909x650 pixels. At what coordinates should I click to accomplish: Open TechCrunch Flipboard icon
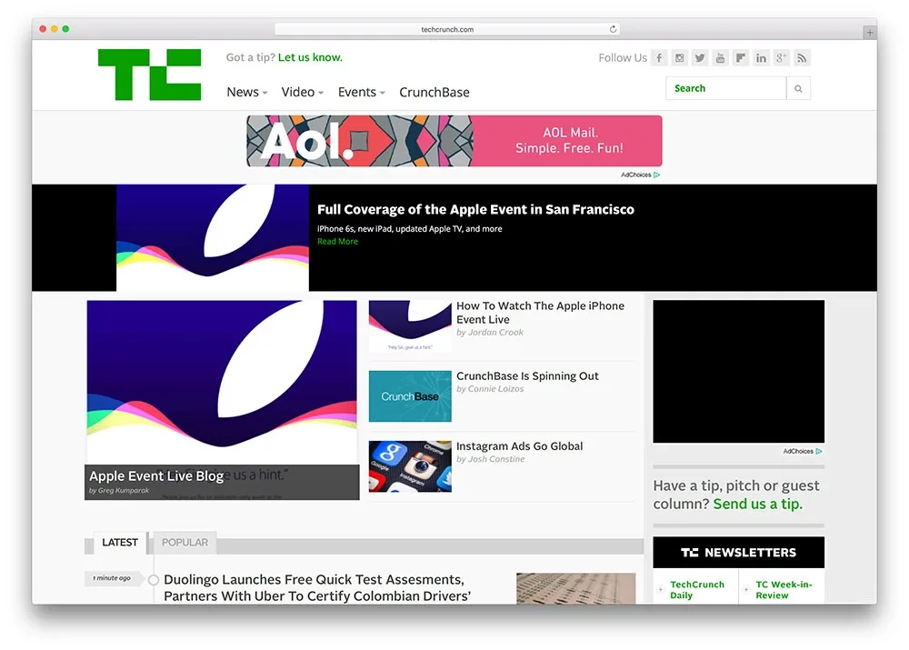(740, 58)
